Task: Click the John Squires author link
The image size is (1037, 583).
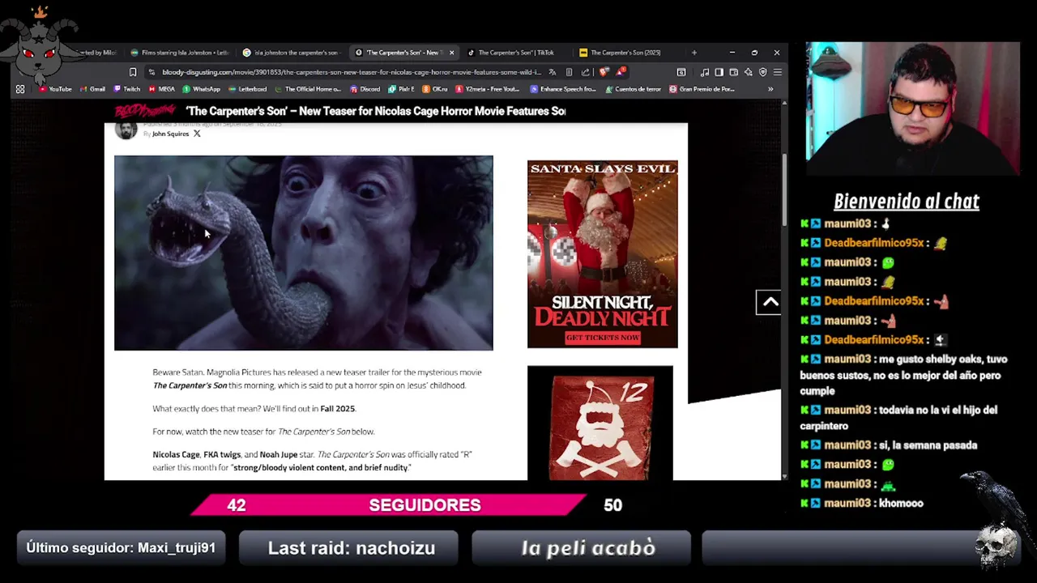Action: click(x=170, y=134)
